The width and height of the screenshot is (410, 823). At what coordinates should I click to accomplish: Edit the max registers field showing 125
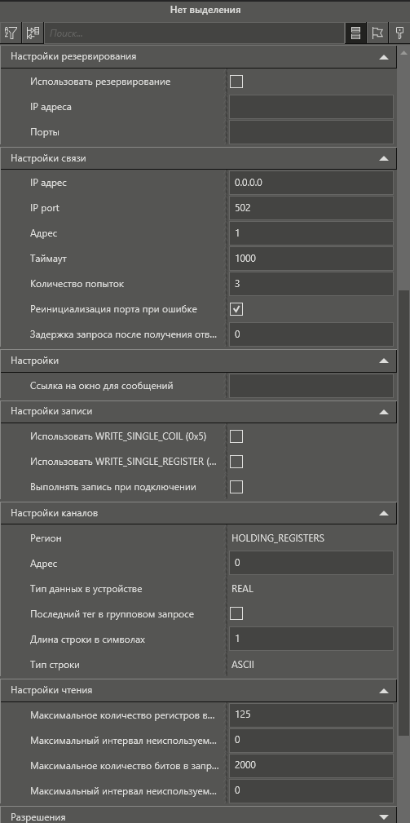click(x=311, y=715)
